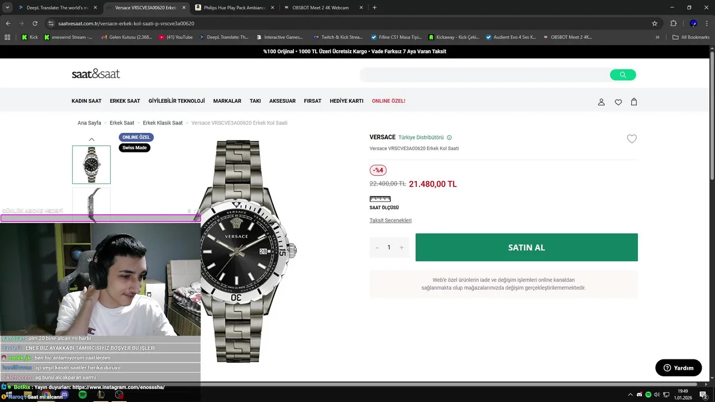Open the ONLINE ÖZEL! menu

[x=389, y=101]
